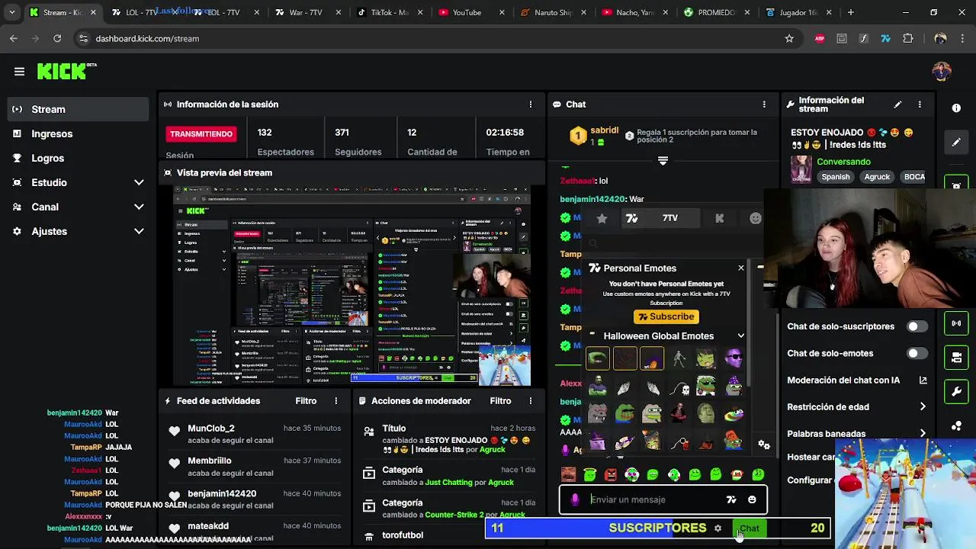Open Logros in the sidebar
This screenshot has height=549, width=976.
point(78,159)
